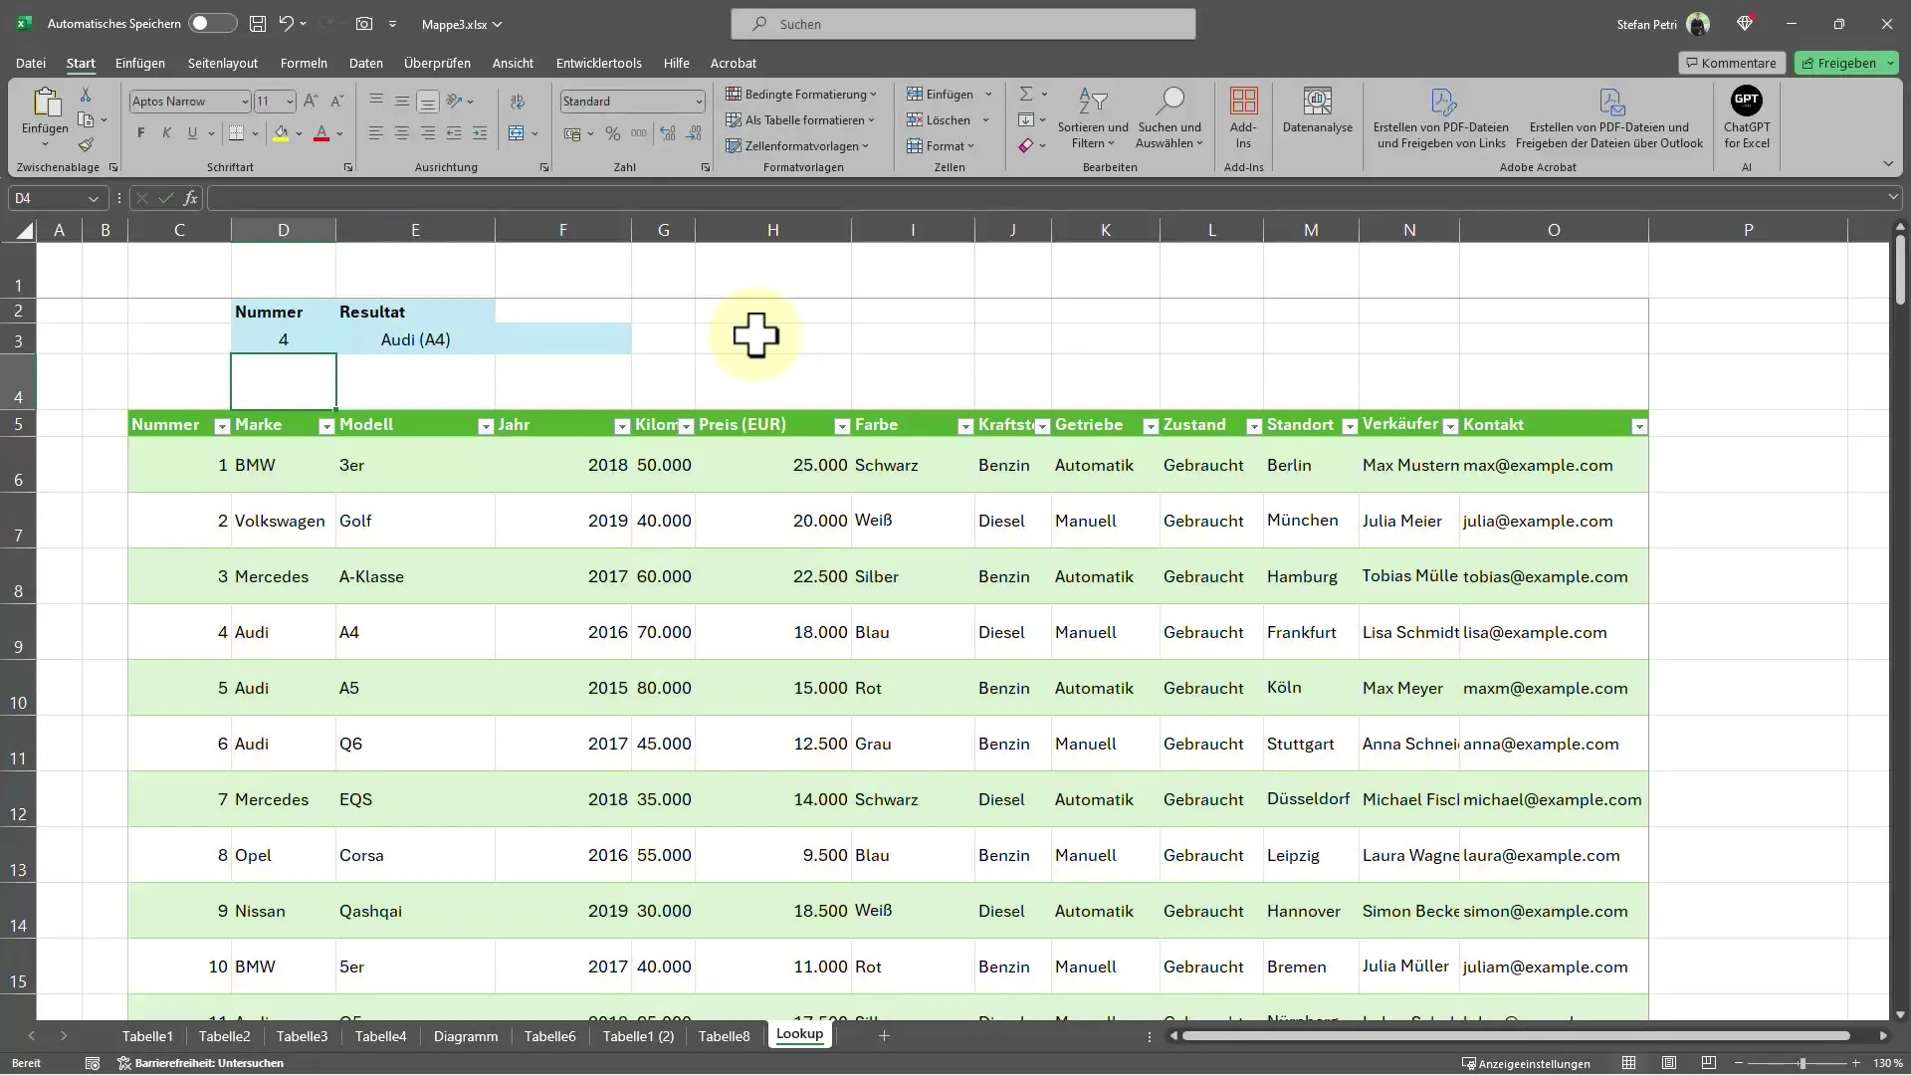Click the Kommentare button
Viewport: 1911px width, 1075px height.
[x=1731, y=62]
